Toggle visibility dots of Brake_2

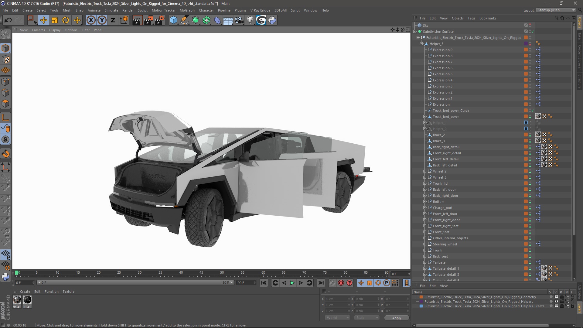pyautogui.click(x=530, y=135)
